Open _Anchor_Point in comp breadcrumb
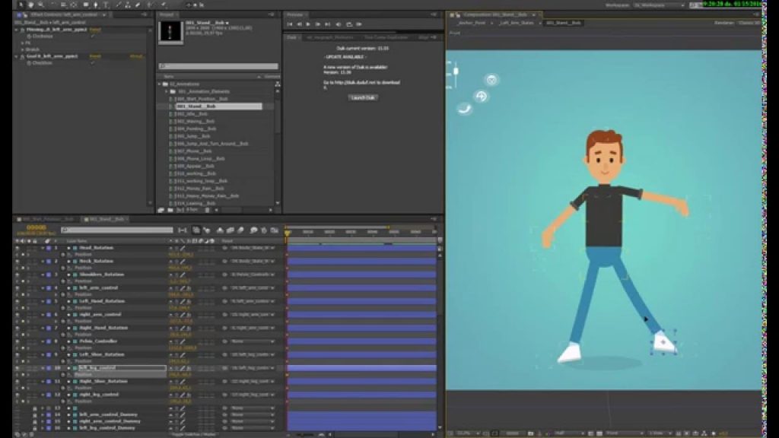 point(471,23)
